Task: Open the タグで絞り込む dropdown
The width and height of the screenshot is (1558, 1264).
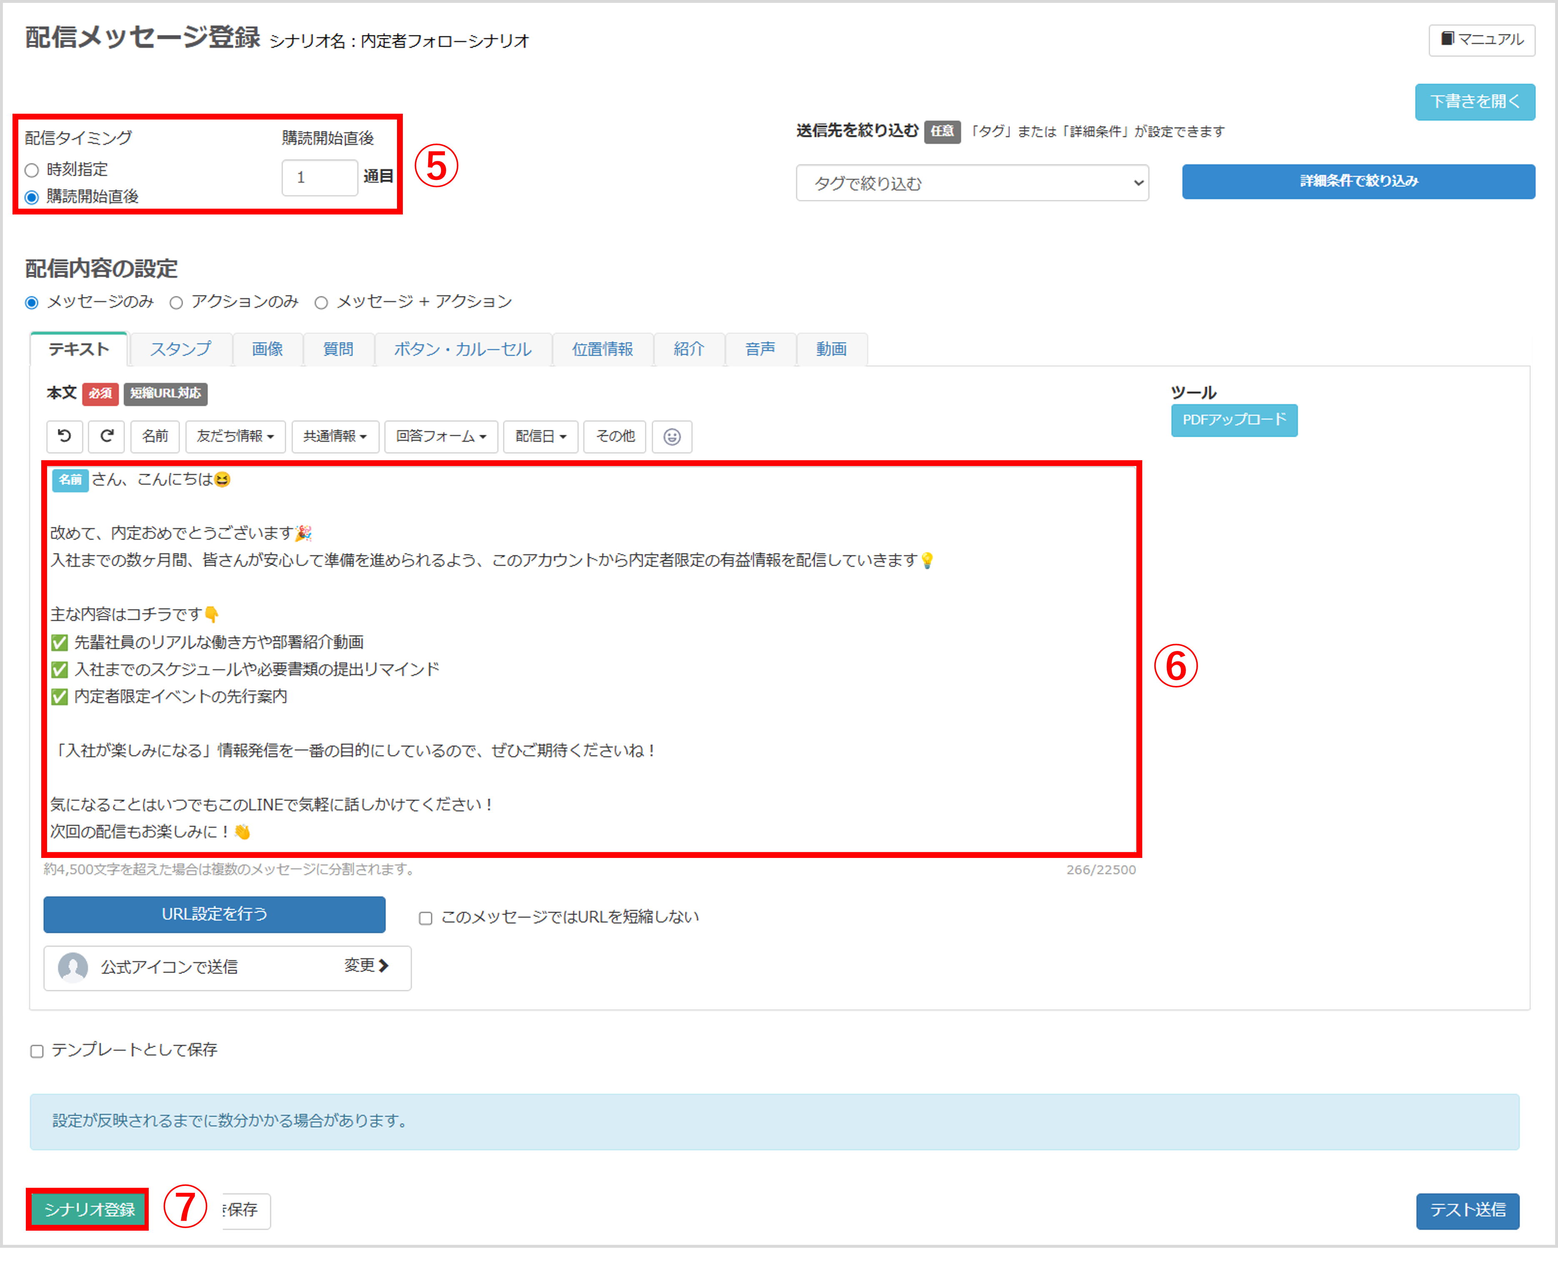Action: [971, 183]
